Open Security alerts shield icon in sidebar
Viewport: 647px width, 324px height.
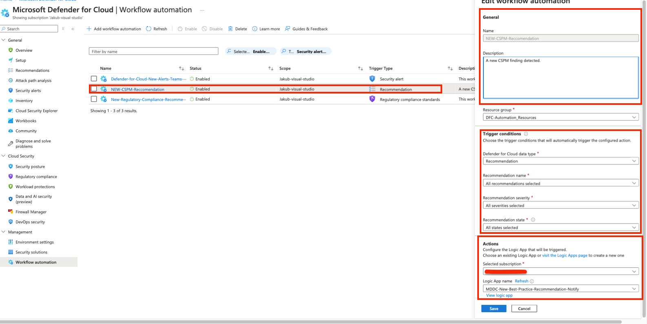(11, 91)
